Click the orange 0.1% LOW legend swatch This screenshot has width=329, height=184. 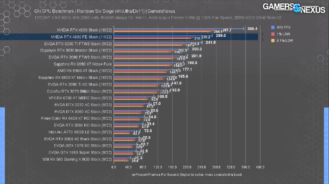tap(273, 41)
